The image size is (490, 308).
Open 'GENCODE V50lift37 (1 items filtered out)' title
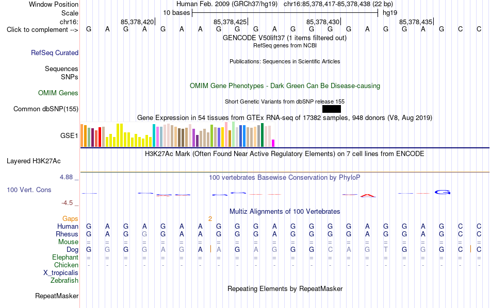point(285,38)
